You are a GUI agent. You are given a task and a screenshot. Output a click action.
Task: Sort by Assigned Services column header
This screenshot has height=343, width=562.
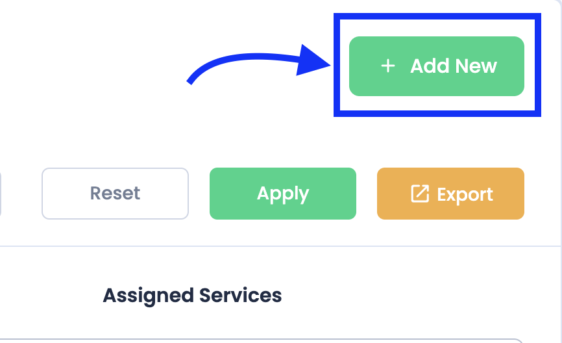point(192,296)
